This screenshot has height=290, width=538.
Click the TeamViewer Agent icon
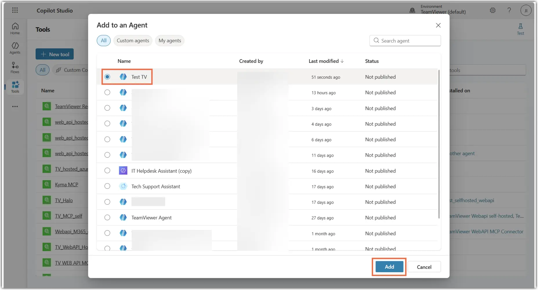tap(123, 217)
